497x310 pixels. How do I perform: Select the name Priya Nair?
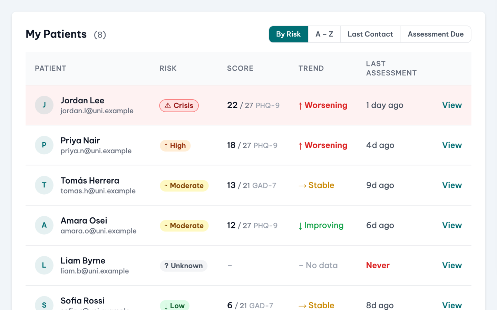pyautogui.click(x=80, y=140)
